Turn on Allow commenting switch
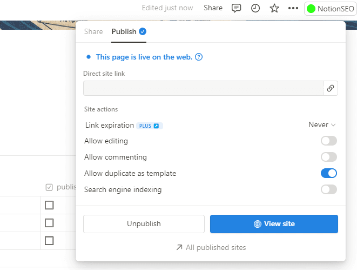Screen dimensions: 357x270 328,157
